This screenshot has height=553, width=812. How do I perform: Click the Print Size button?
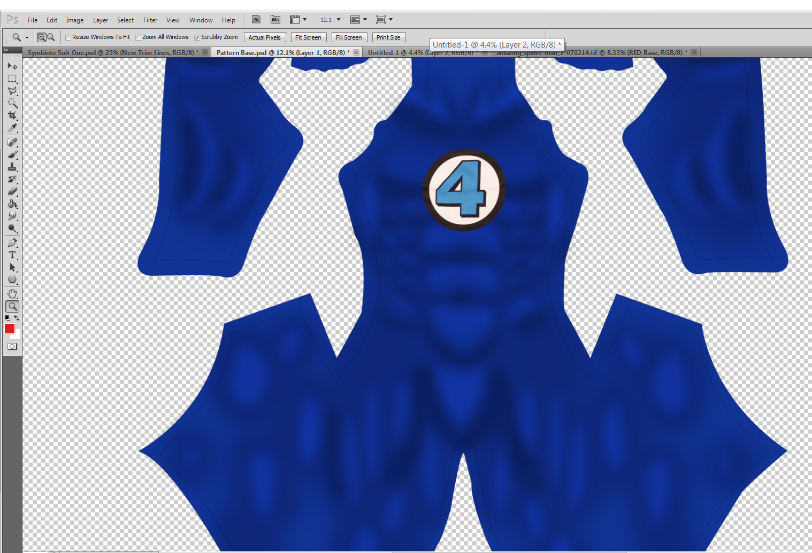pos(388,37)
